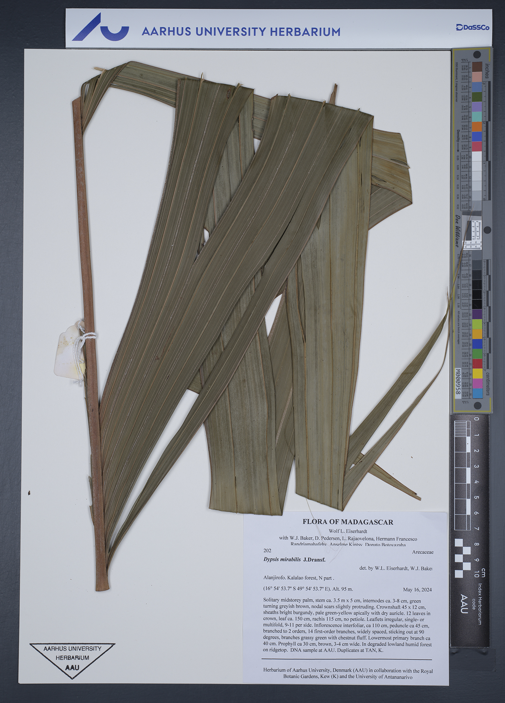505x703 pixels.
Task: Click the Flora of Madagascar label heading
Action: (x=347, y=522)
